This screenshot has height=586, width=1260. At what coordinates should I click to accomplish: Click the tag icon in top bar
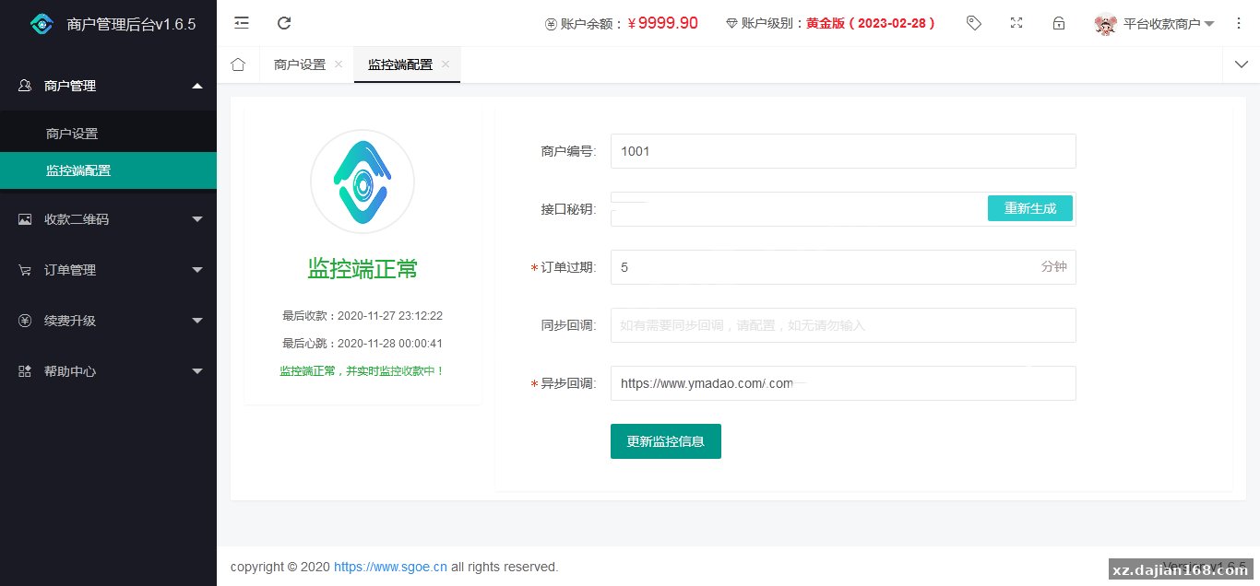pos(974,23)
